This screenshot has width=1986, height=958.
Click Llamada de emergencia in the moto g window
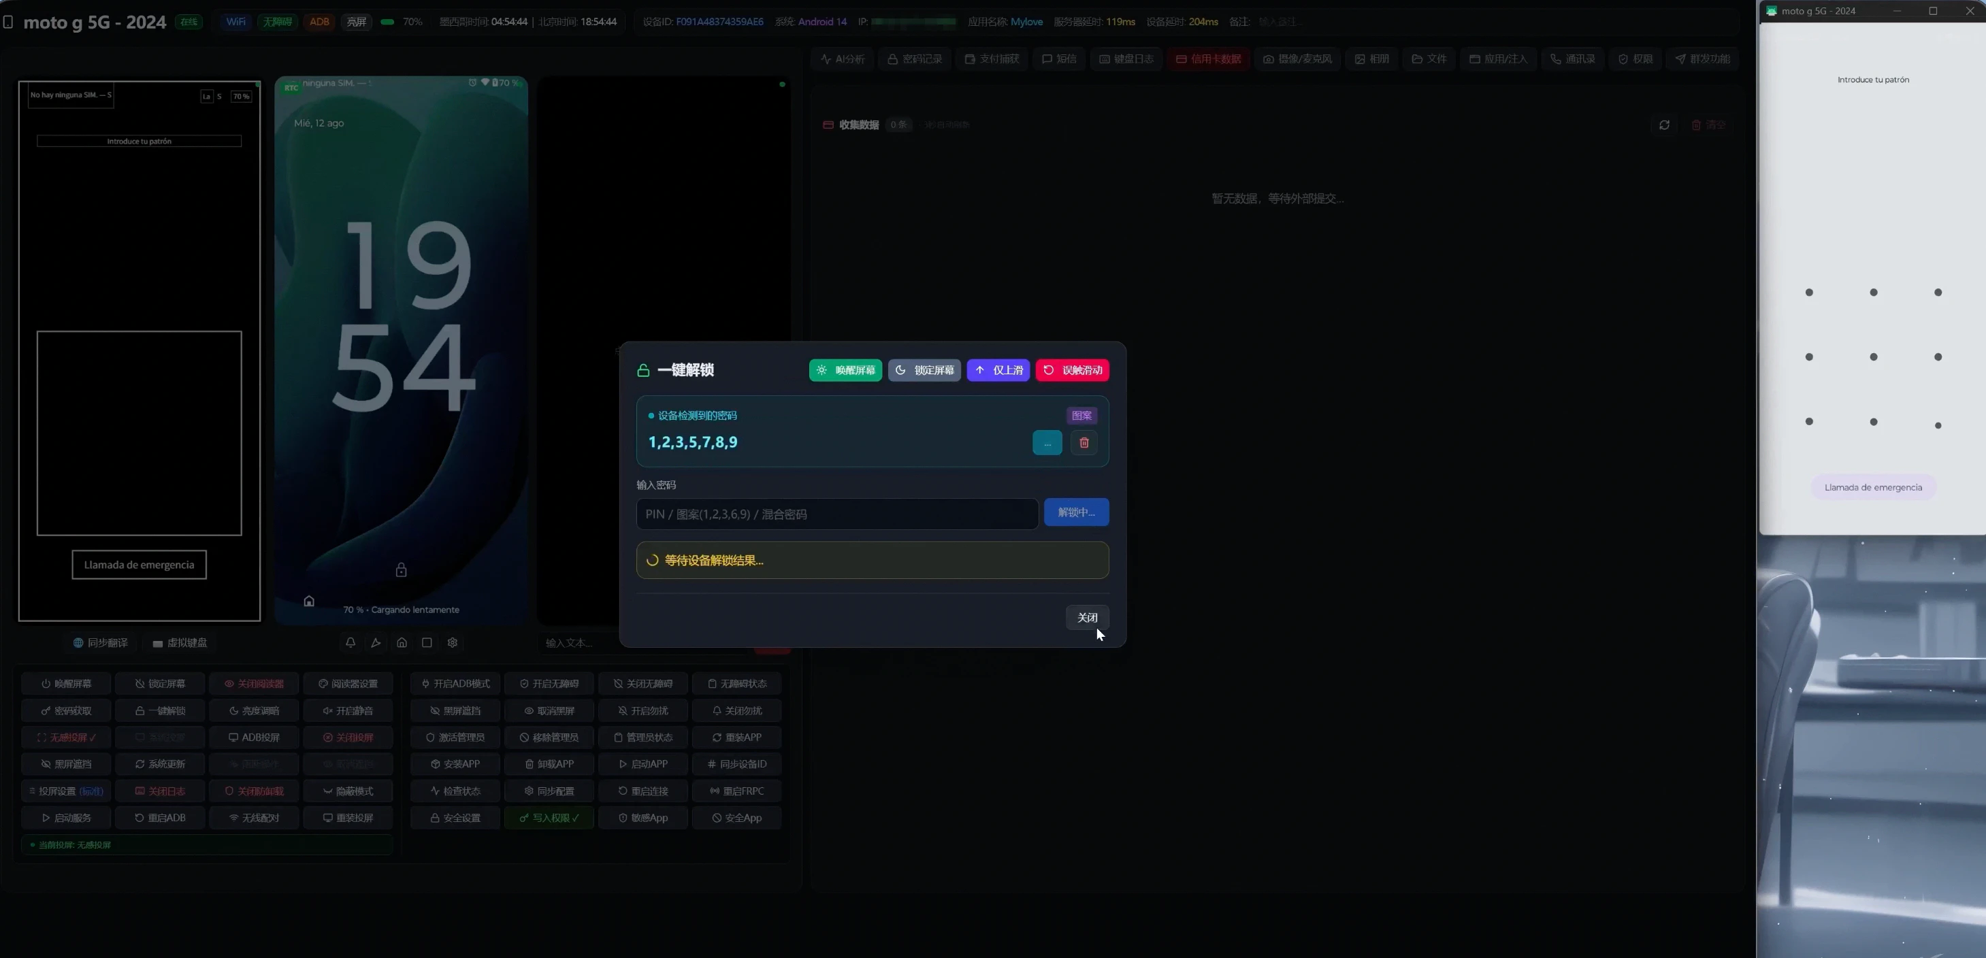pyautogui.click(x=1874, y=487)
